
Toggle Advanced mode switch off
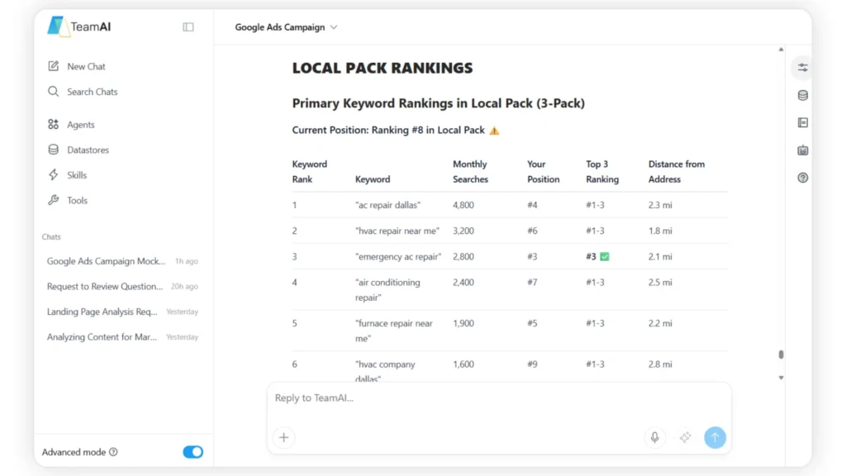click(x=192, y=452)
